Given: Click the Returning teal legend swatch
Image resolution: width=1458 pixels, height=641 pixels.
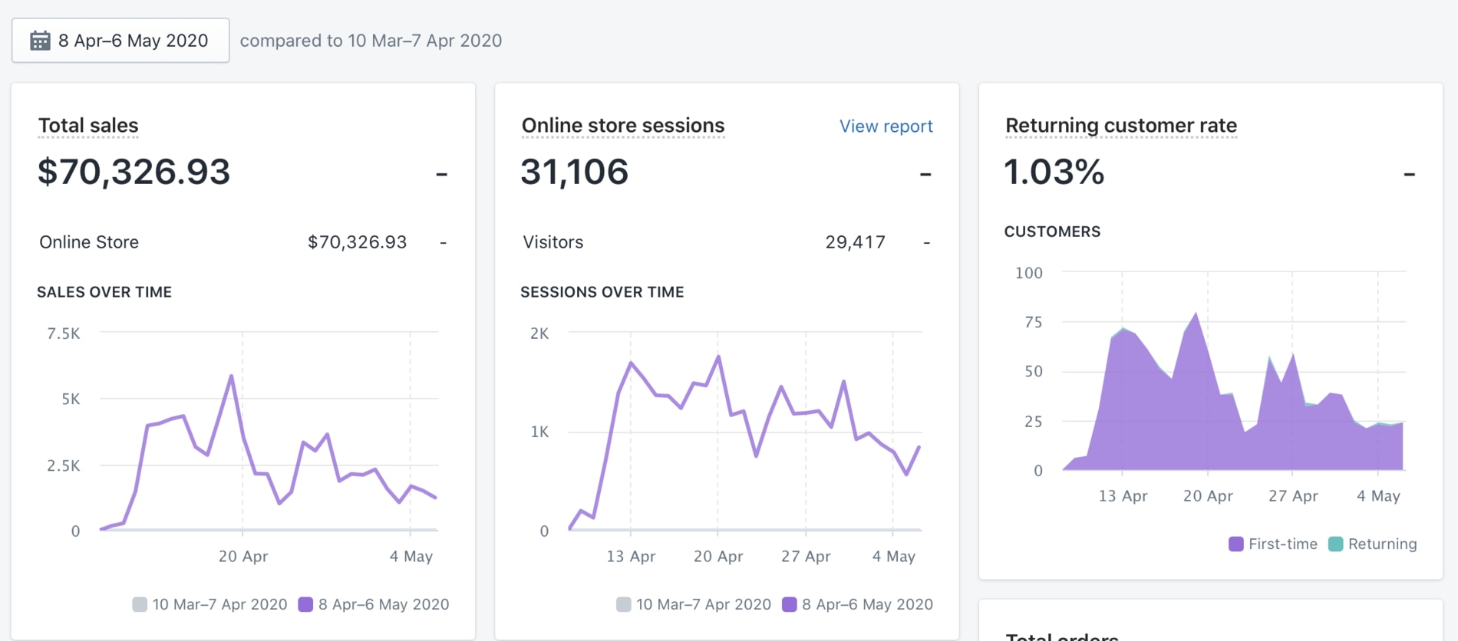Looking at the screenshot, I should [x=1336, y=544].
